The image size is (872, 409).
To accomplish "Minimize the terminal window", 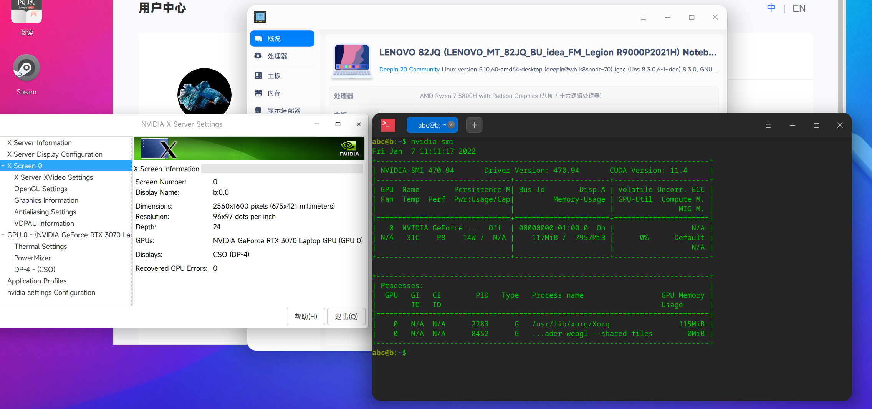I will point(792,125).
